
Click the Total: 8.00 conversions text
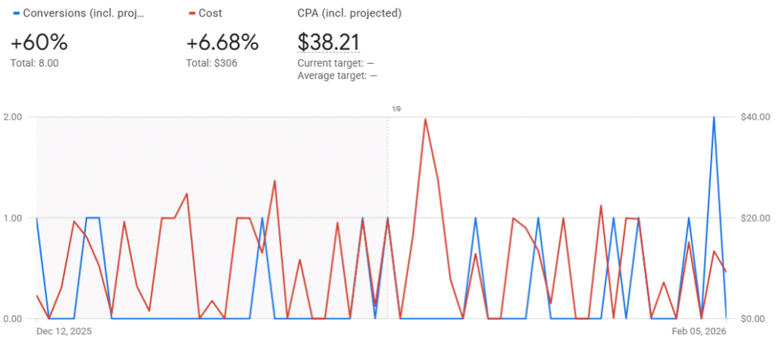pyautogui.click(x=34, y=63)
